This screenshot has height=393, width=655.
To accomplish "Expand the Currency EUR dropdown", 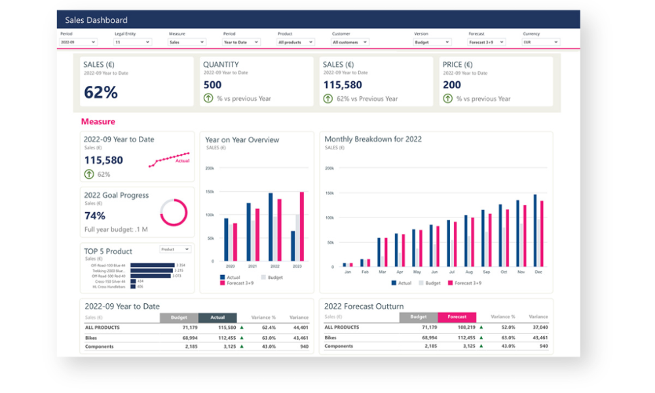I will pos(540,42).
